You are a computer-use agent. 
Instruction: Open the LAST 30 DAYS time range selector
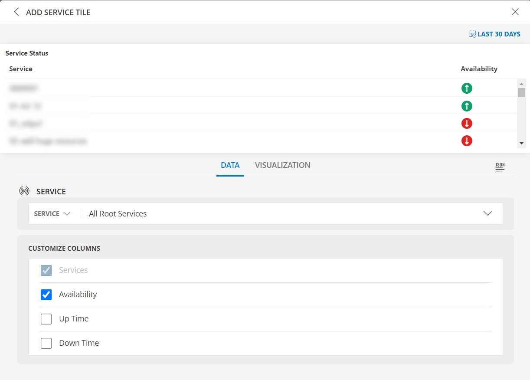click(498, 33)
